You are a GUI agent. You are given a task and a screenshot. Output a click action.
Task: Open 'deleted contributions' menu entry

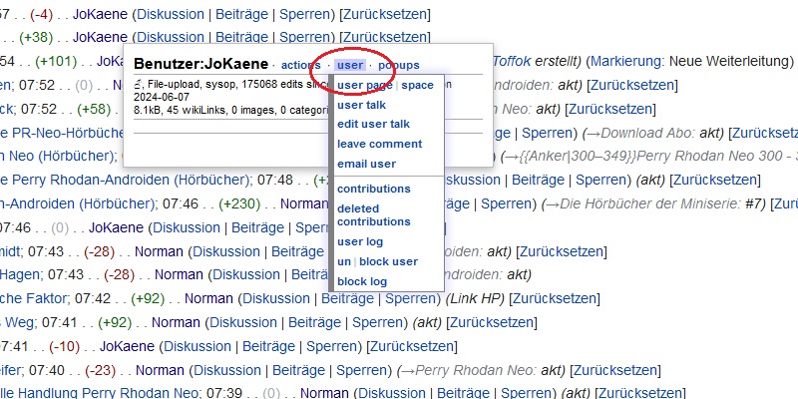tap(373, 214)
